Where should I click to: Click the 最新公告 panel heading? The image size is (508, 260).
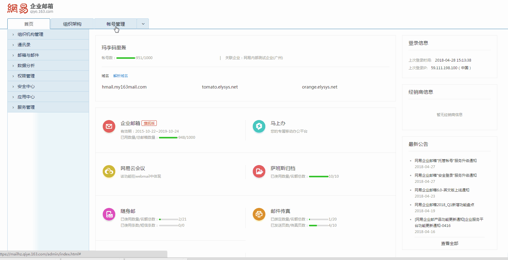pyautogui.click(x=418, y=144)
